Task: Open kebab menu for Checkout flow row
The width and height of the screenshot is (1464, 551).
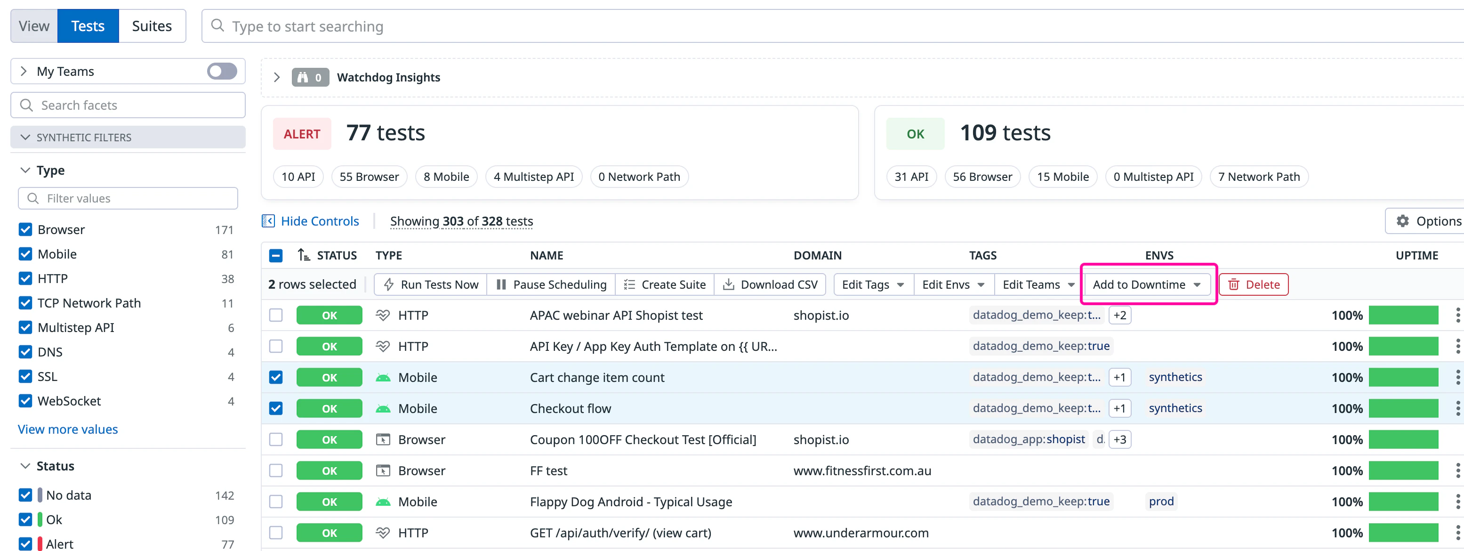Action: coord(1457,408)
